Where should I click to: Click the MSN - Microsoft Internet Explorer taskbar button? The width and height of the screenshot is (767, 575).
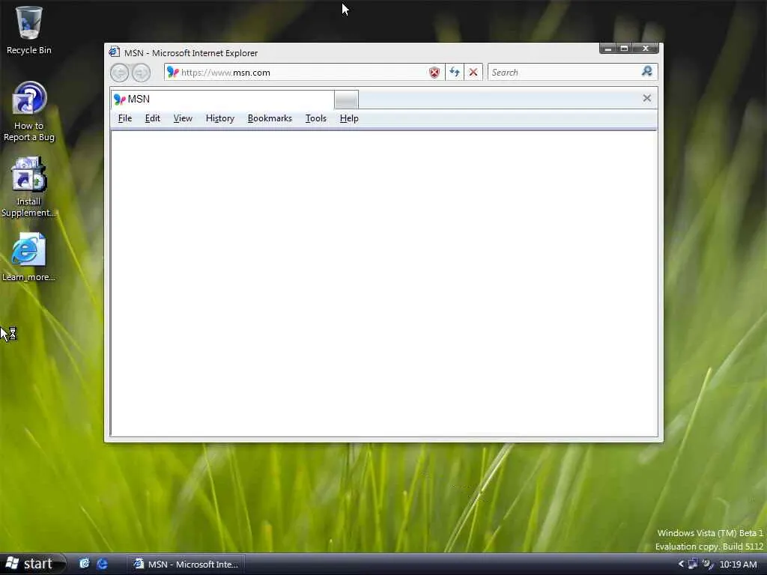coord(186,565)
